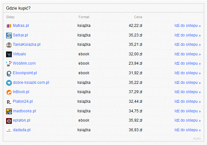The width and height of the screenshot is (207, 145).
Task: Click the dadada.pl store icon
Action: pyautogui.click(x=9, y=130)
